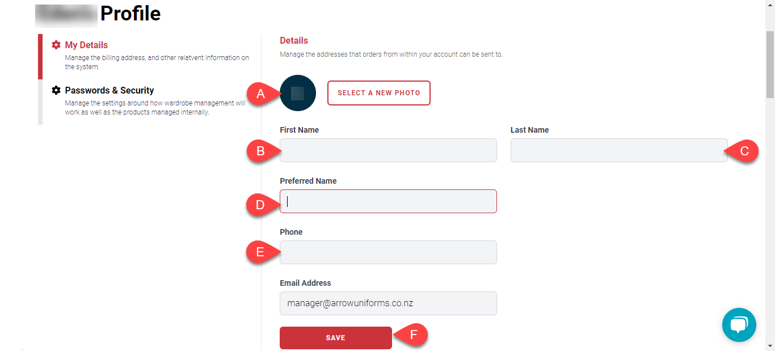This screenshot has width=775, height=351.
Task: Click the red marker labeled C
Action: [x=745, y=151]
